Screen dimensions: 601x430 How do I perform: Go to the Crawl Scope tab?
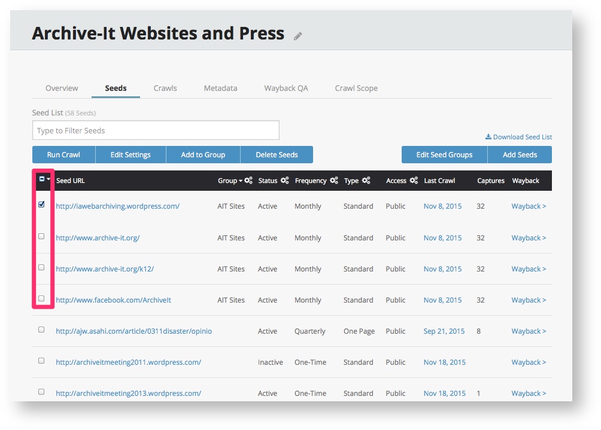point(356,88)
